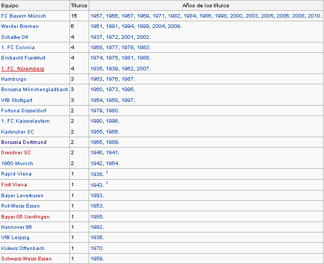The image size is (324, 264).
Task: Click year 2007 in the Núremberg row
Action: (x=143, y=68)
